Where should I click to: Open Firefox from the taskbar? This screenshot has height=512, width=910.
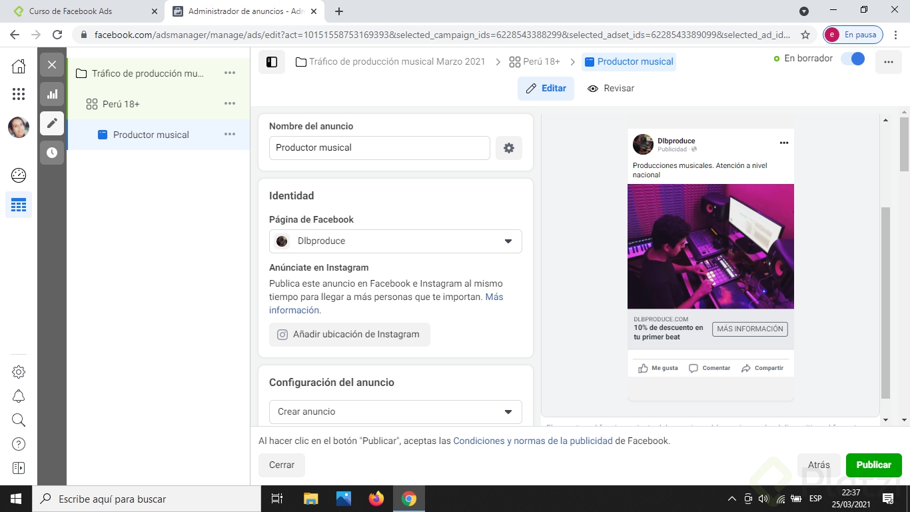point(376,499)
